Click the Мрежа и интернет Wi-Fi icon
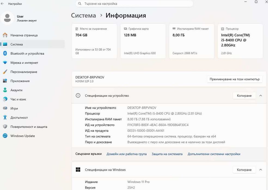 coord(5,63)
